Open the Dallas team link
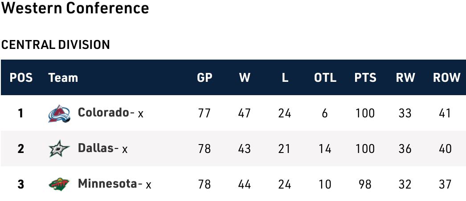466x201 pixels. 95,148
